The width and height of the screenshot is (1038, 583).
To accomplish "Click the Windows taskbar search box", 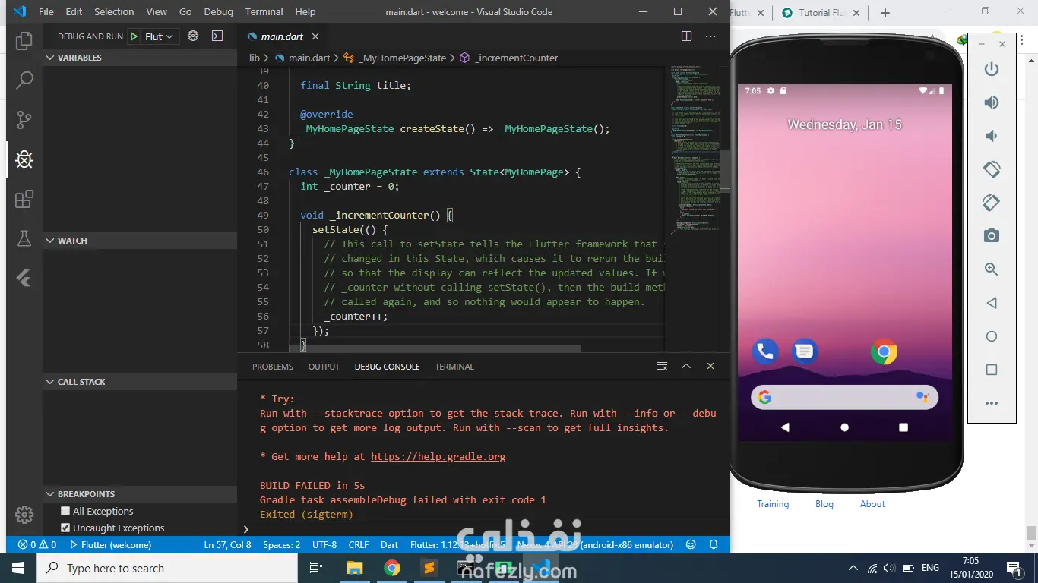I will pyautogui.click(x=167, y=568).
